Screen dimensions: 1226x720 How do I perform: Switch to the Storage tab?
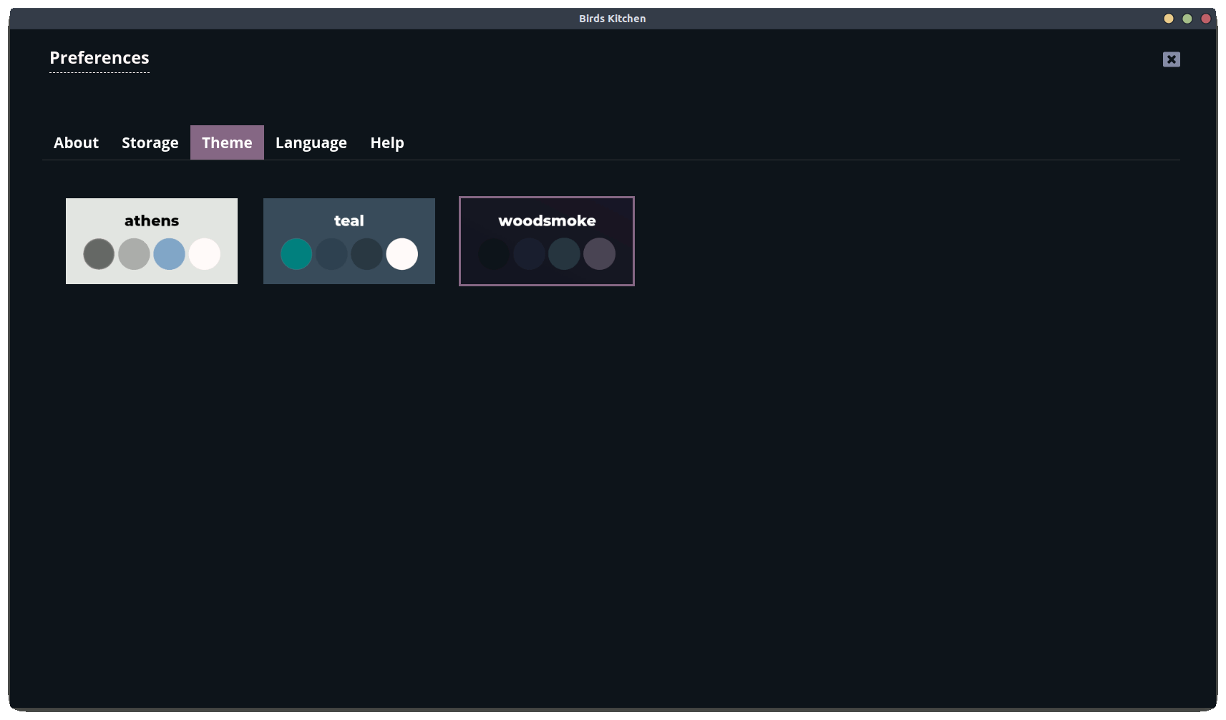click(x=150, y=142)
